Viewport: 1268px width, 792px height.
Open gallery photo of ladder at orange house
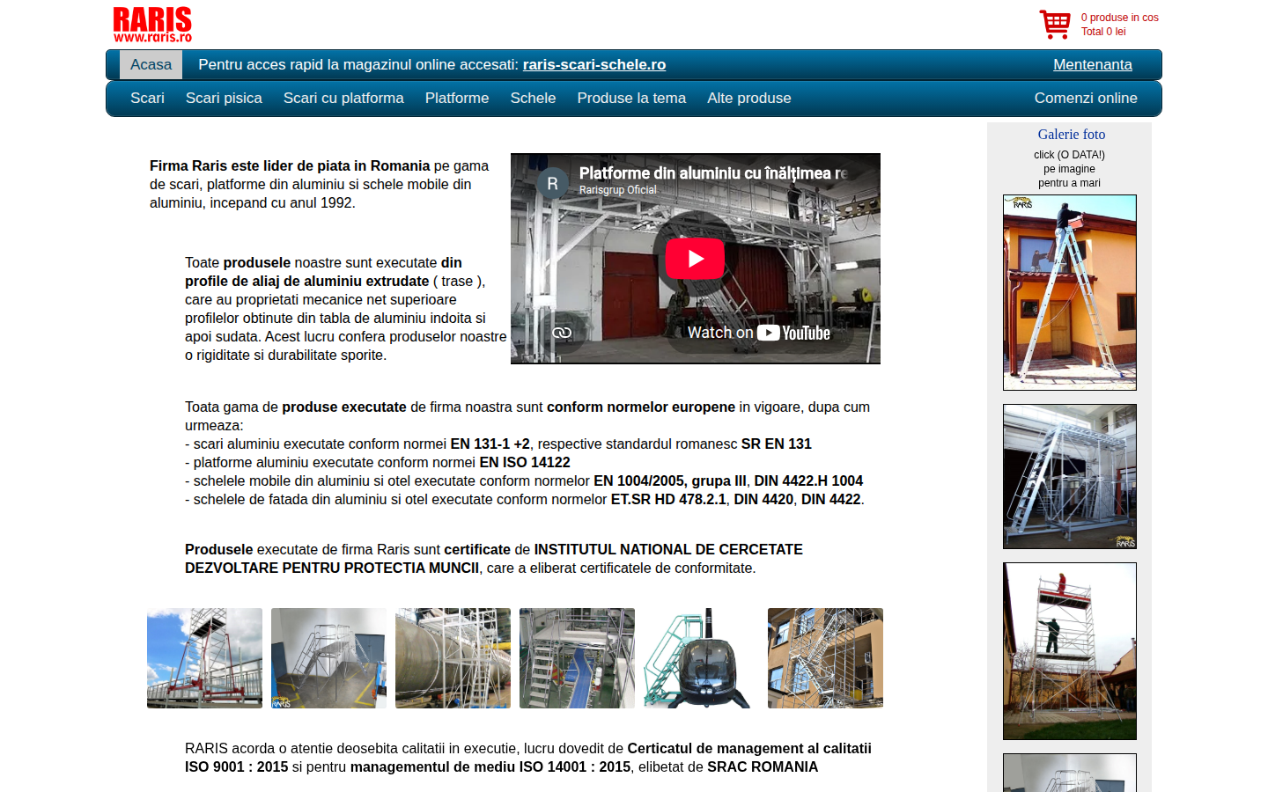[1070, 293]
